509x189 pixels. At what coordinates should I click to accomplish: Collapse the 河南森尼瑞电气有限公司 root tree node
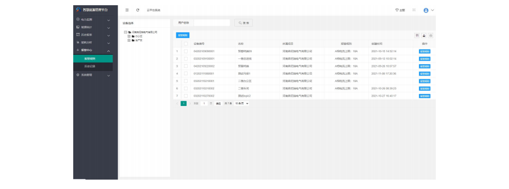click(126, 32)
